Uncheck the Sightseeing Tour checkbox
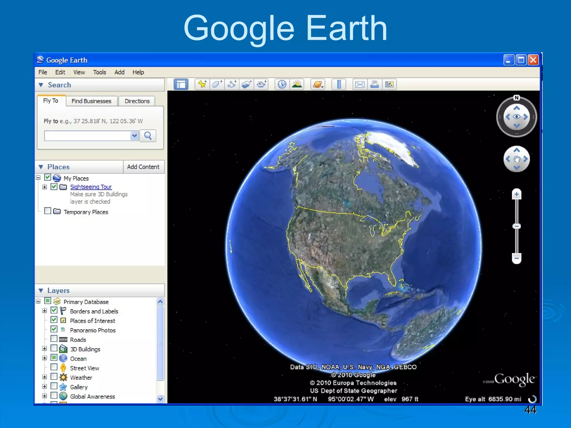Viewport: 571px width, 428px height. pos(54,187)
